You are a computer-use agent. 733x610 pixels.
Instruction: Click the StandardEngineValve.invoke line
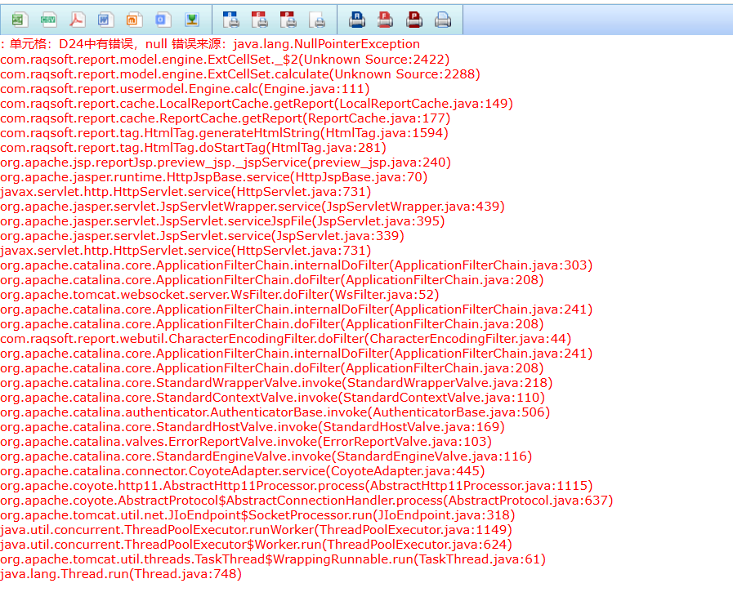tap(266, 456)
